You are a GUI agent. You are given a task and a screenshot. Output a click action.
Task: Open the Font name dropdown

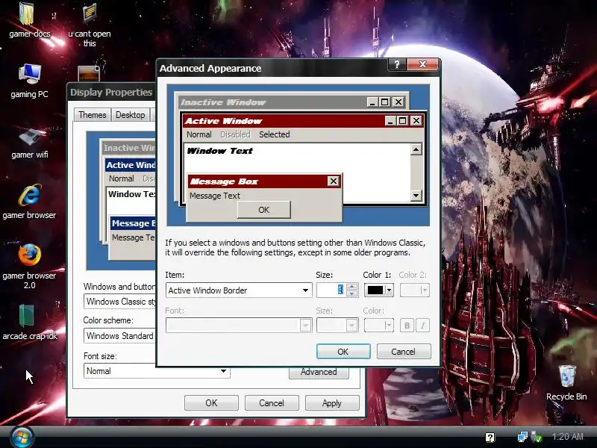coord(239,326)
